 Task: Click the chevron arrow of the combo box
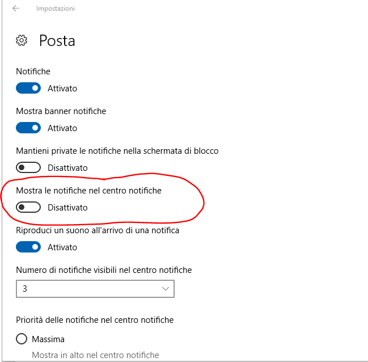pos(166,289)
